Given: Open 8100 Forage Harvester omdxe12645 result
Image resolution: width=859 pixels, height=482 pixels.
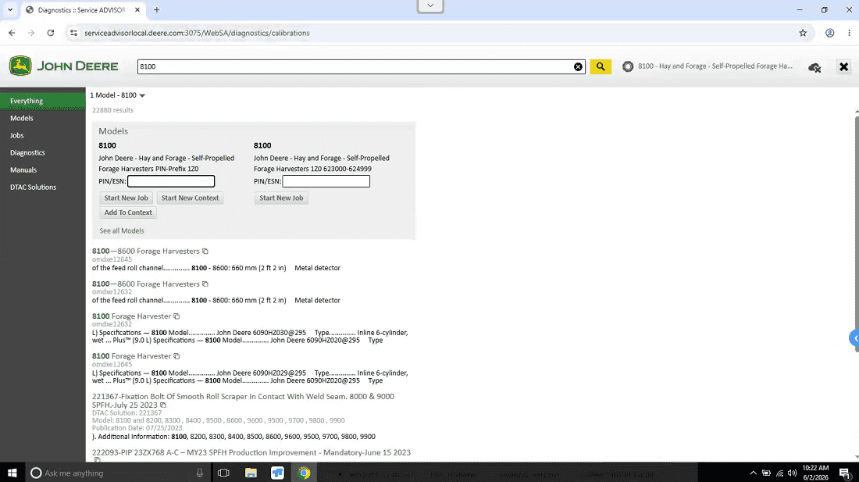Looking at the screenshot, I should (131, 356).
